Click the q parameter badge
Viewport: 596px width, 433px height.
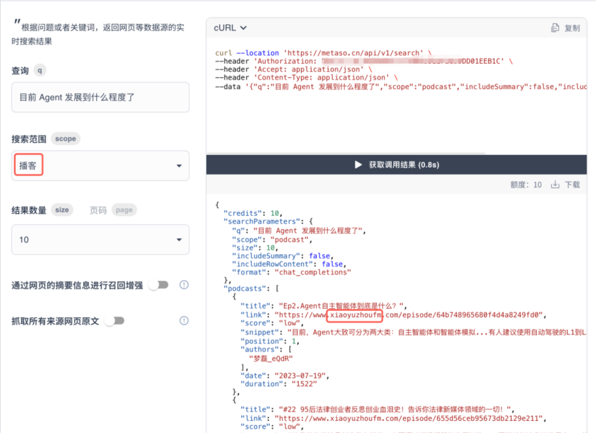(x=40, y=70)
